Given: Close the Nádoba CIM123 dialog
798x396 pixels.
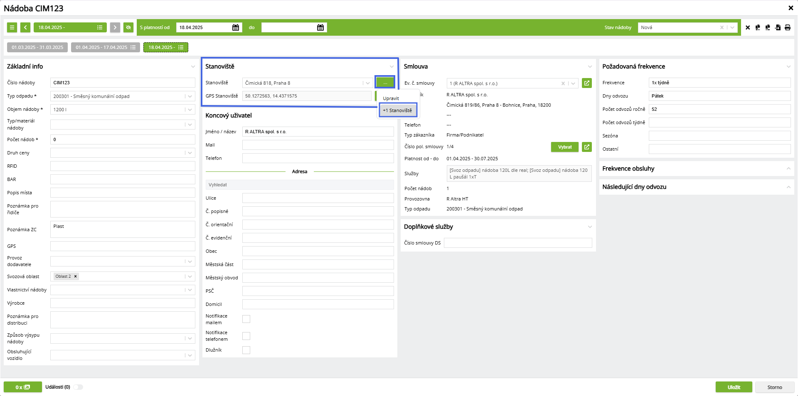Looking at the screenshot, I should [x=791, y=8].
